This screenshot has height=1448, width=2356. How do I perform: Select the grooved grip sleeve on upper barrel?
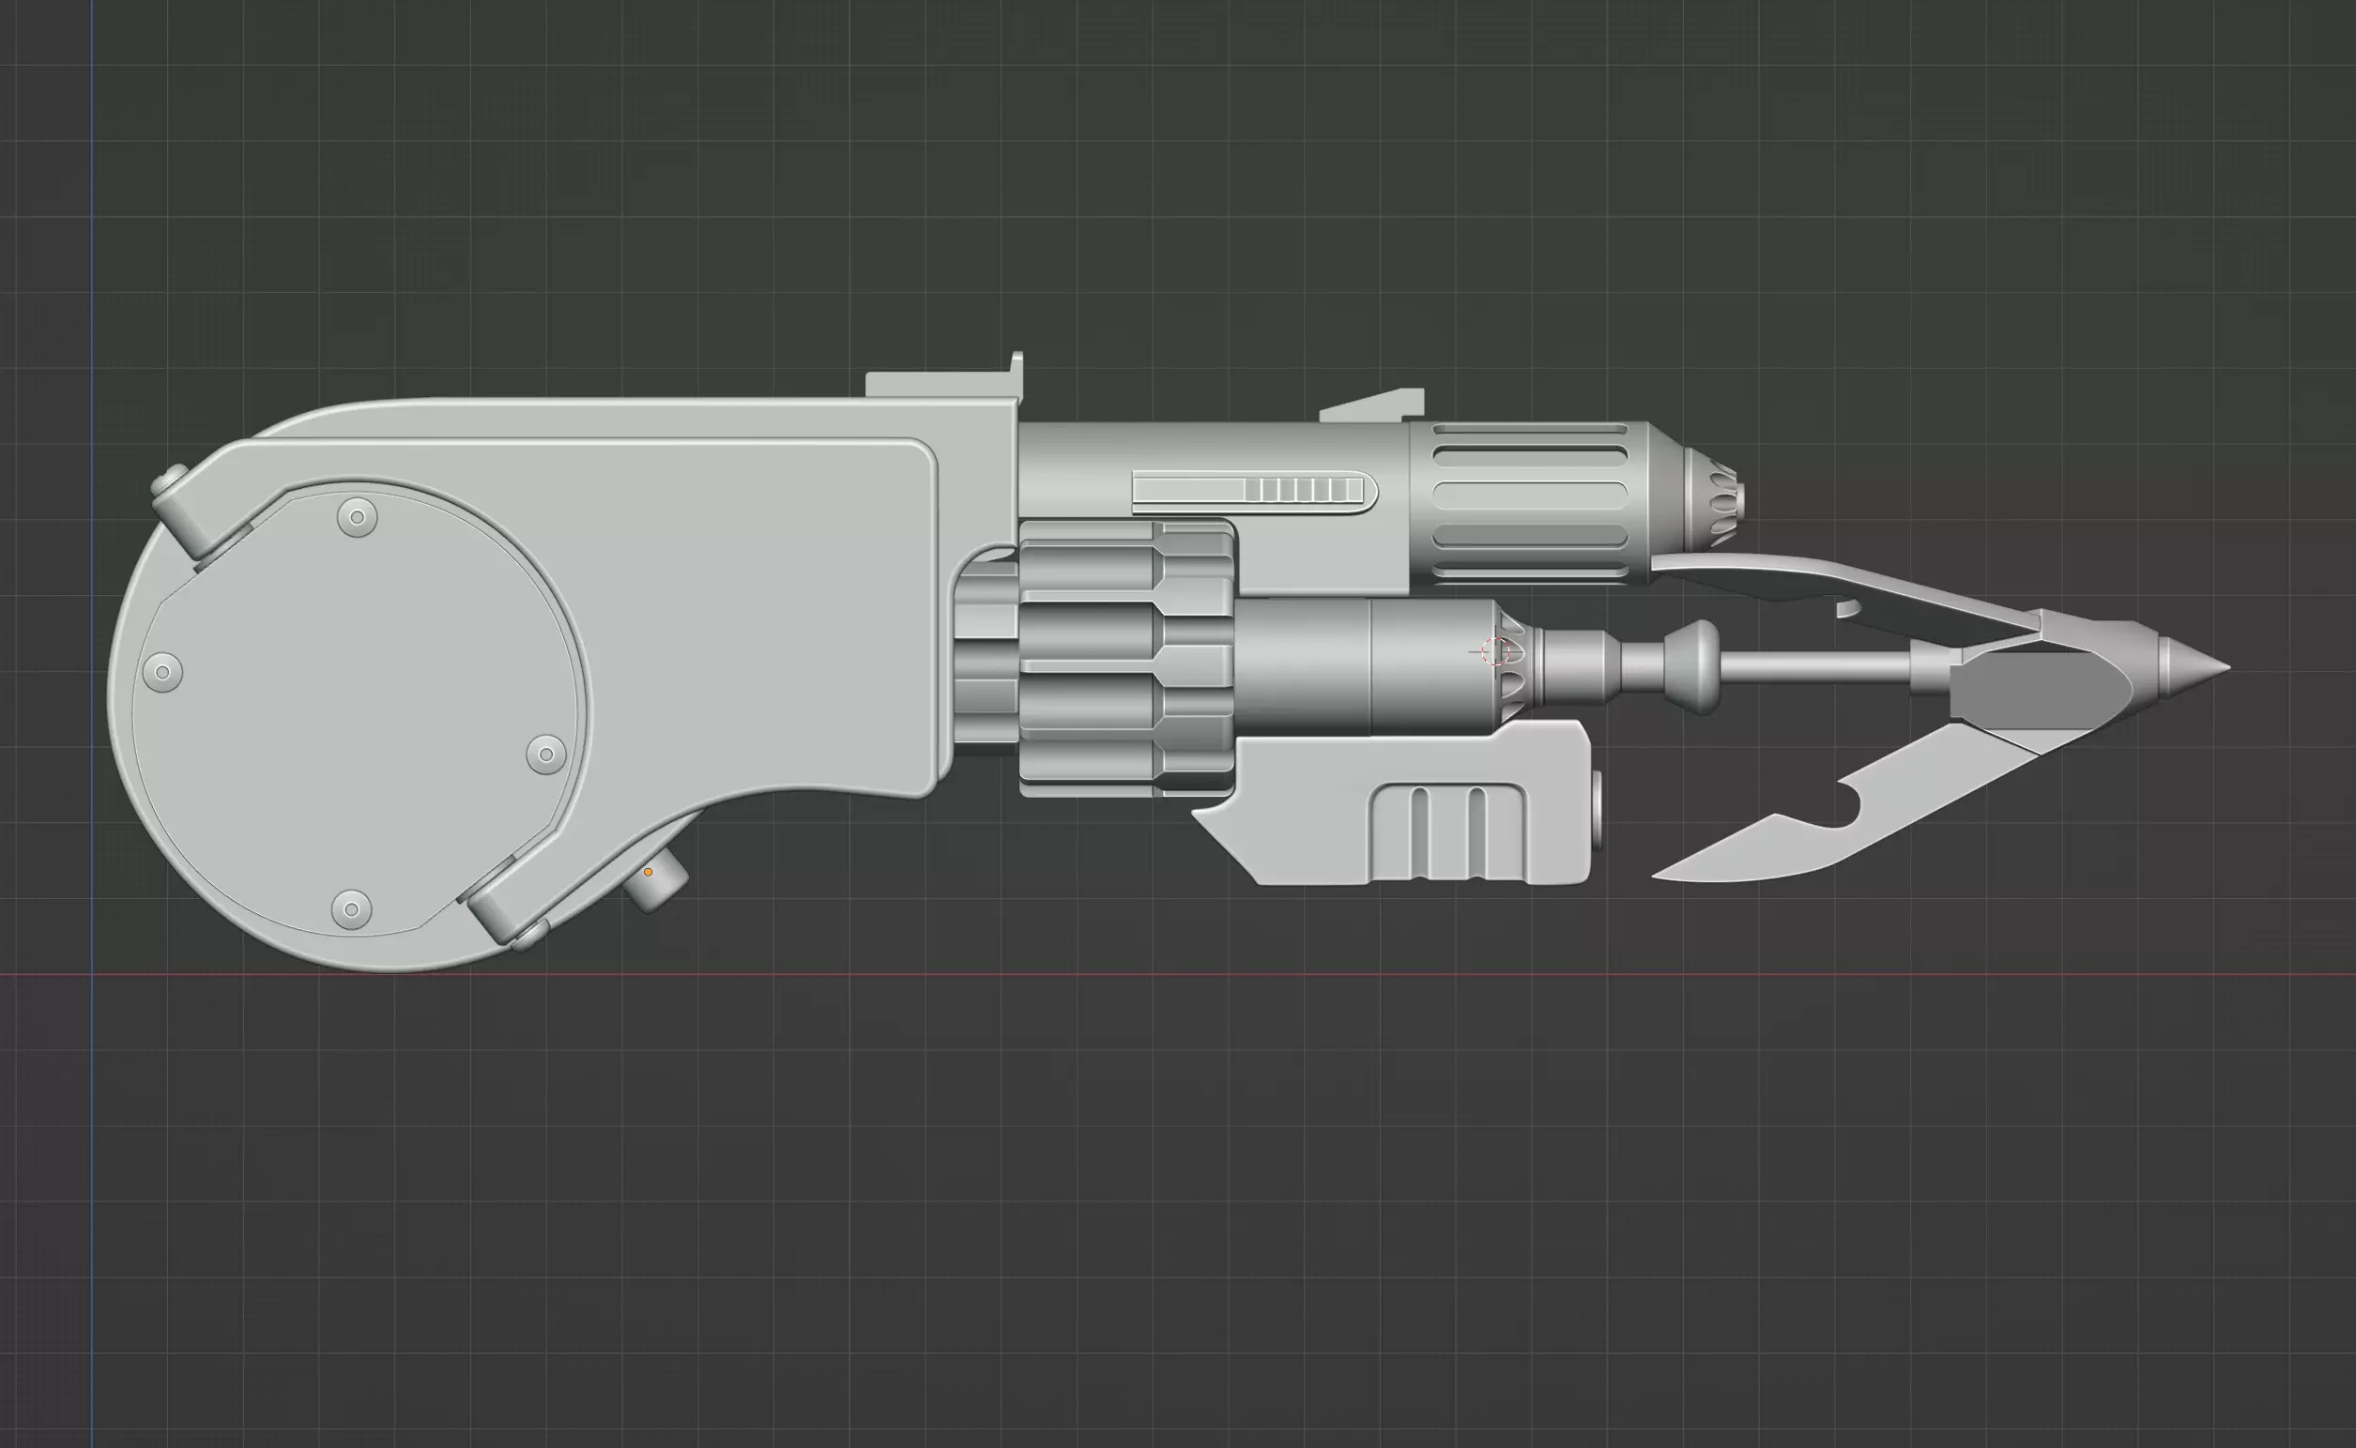point(1527,503)
